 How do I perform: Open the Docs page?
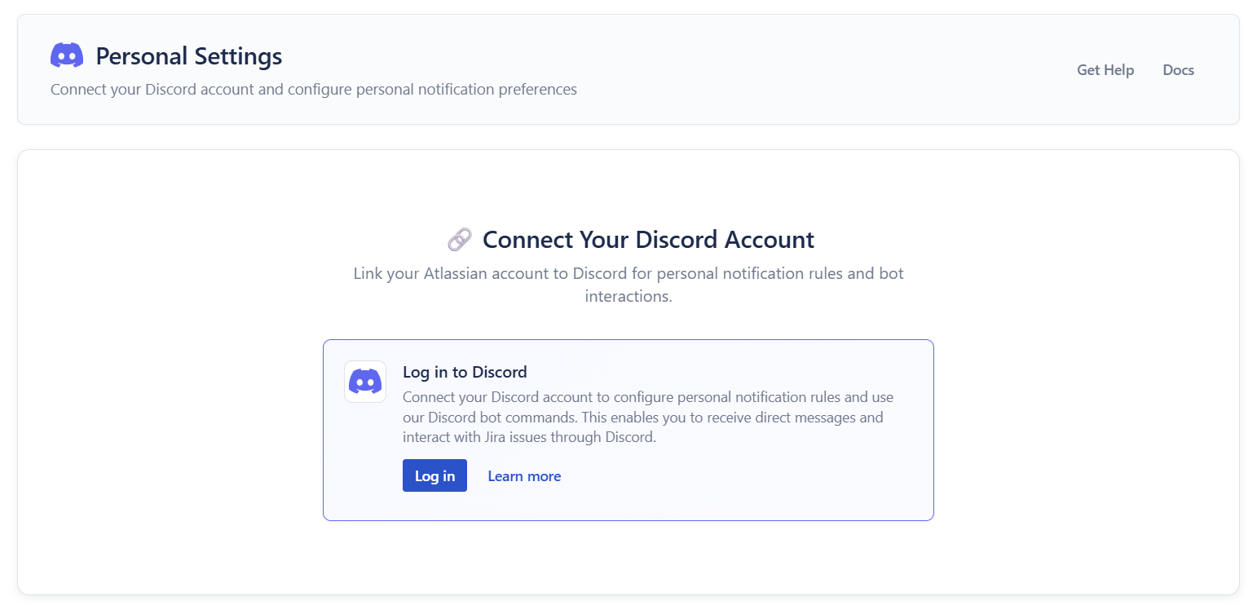click(1177, 70)
